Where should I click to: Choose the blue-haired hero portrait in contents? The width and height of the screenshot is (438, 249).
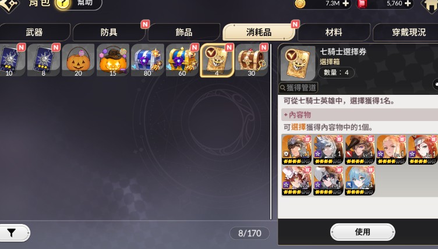click(360, 180)
